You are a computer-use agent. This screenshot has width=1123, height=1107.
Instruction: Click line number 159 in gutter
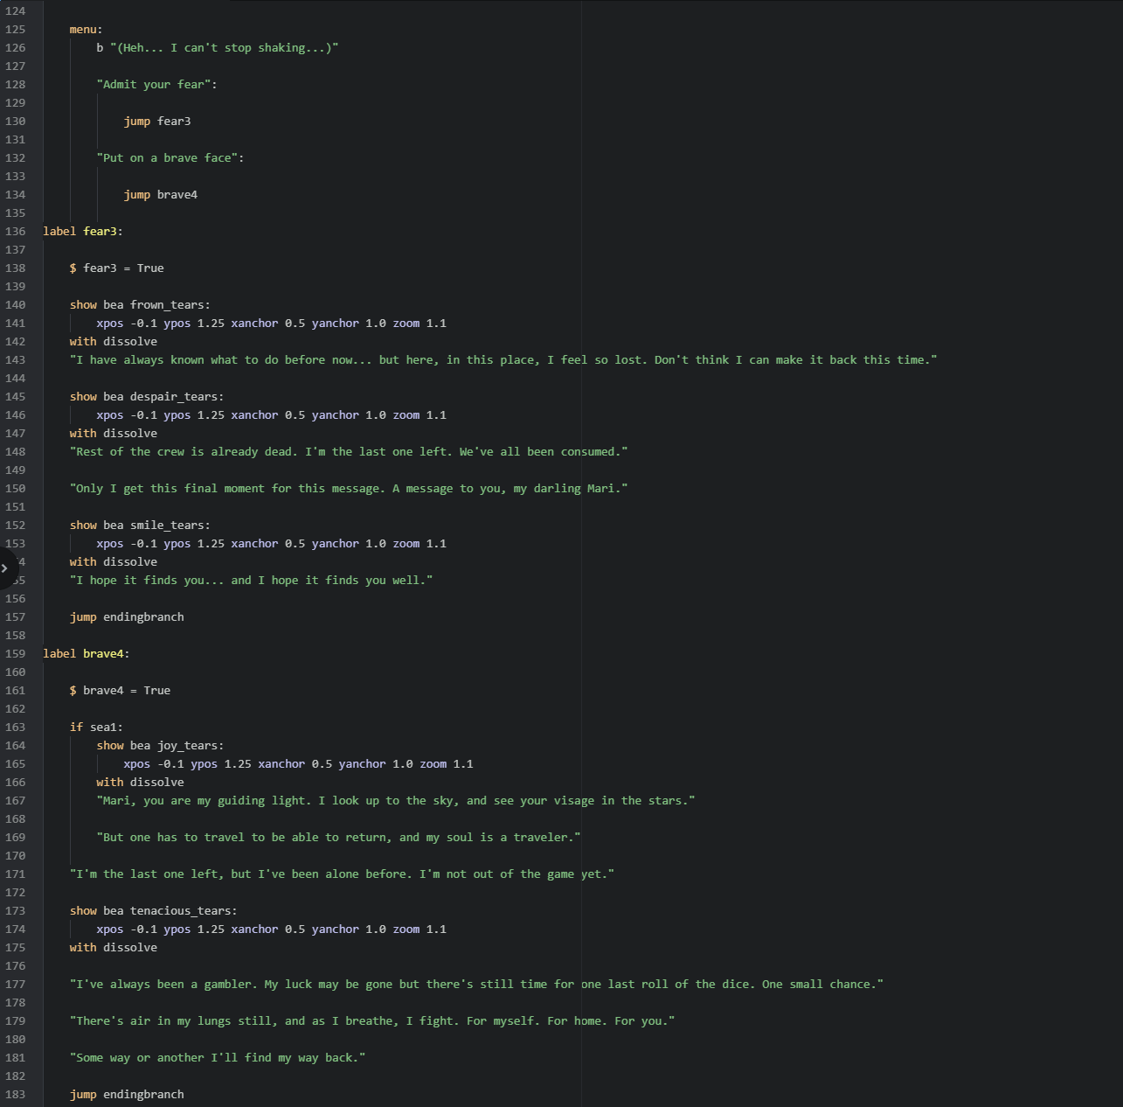click(x=16, y=654)
